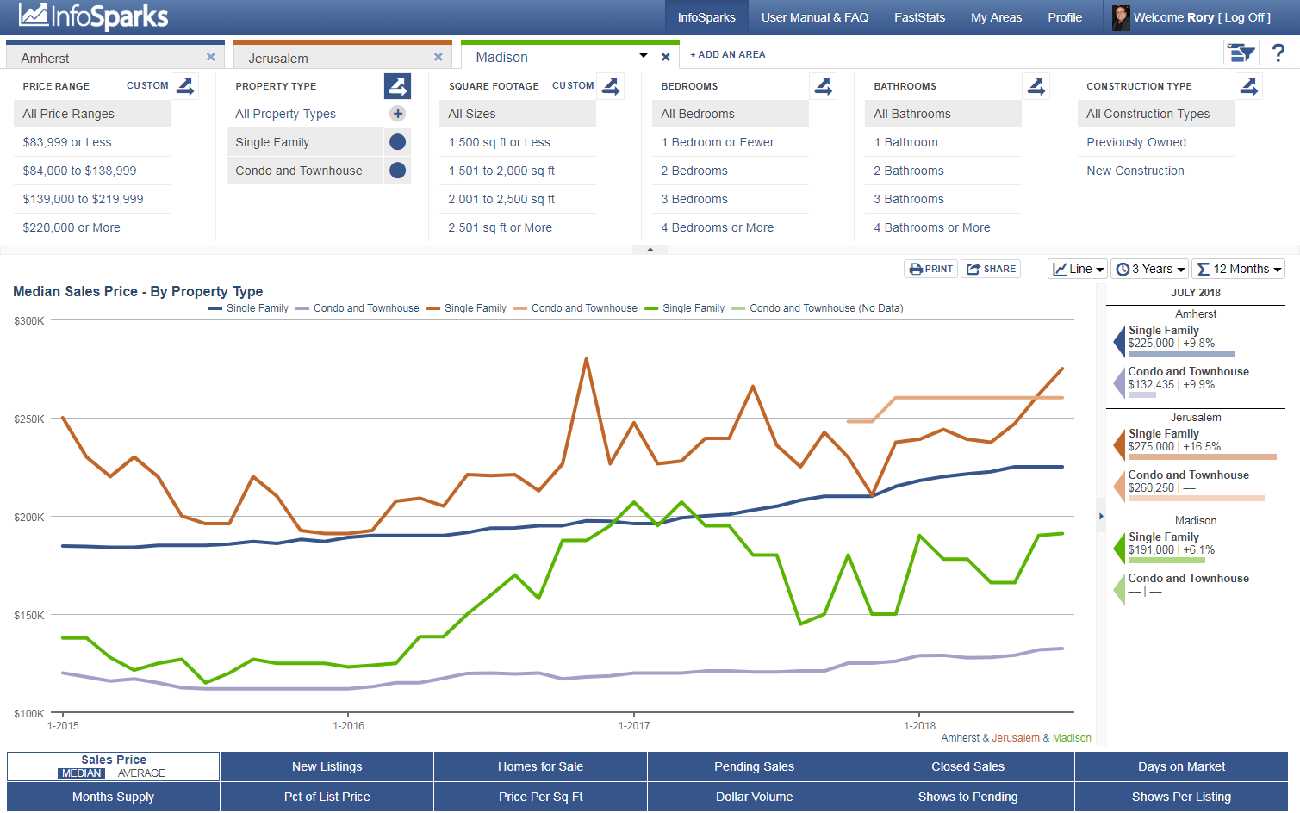Click Jerusalem Single Family color marker in sidebar

click(1119, 444)
